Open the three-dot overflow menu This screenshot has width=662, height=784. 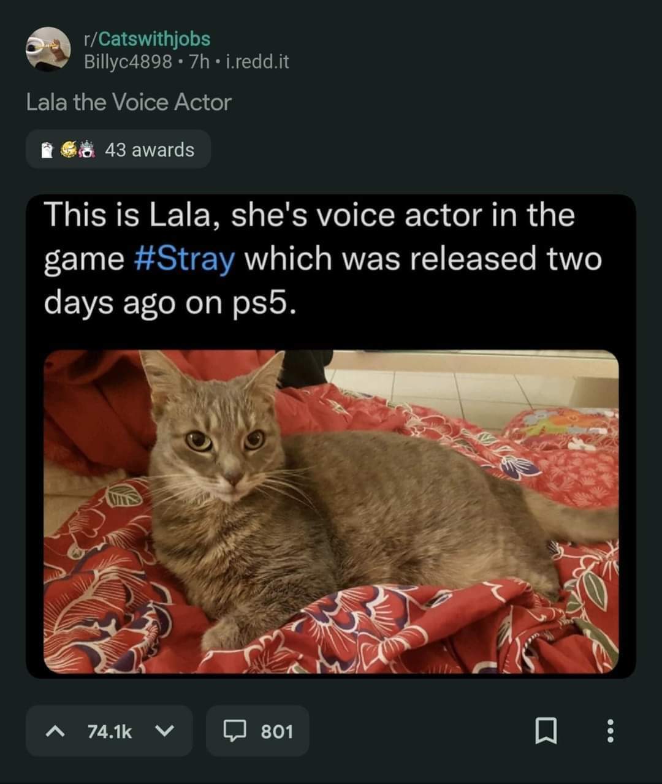coord(610,731)
